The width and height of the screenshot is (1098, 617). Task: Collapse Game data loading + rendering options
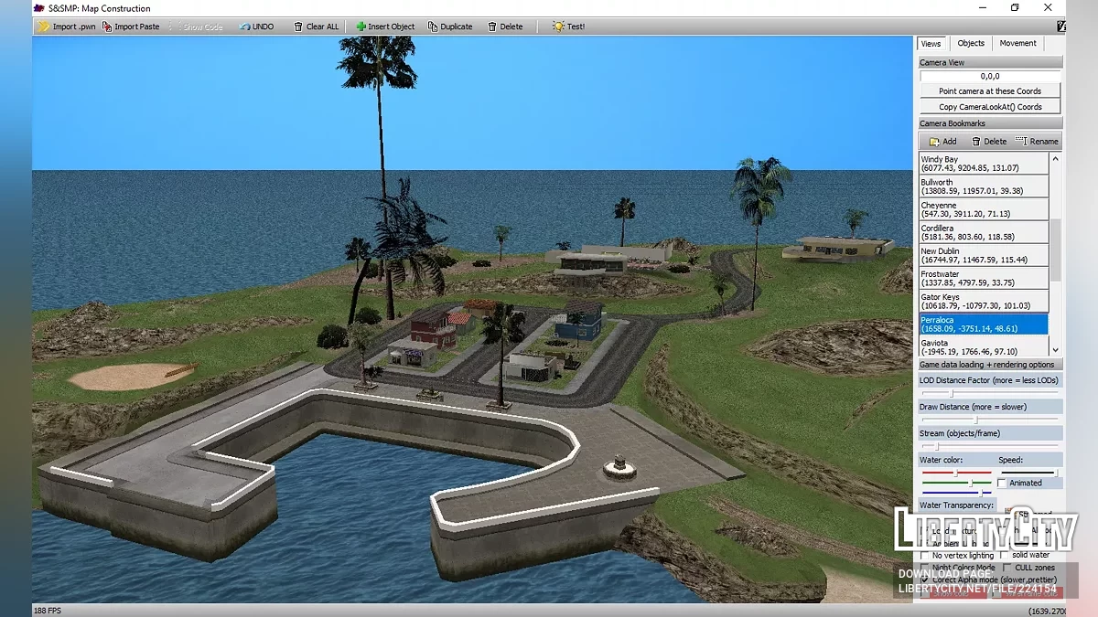[x=990, y=365]
